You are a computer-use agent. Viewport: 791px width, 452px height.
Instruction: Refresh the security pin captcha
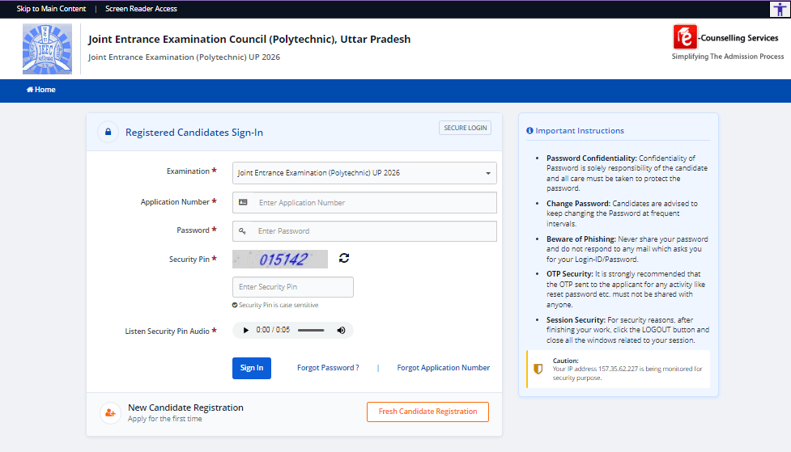tap(344, 258)
